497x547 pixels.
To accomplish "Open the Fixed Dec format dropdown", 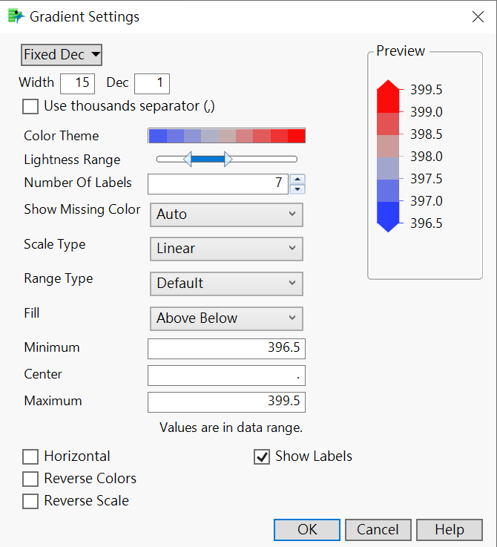I will [62, 55].
